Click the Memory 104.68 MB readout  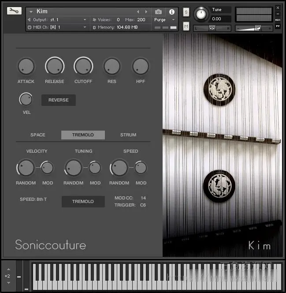[x=127, y=27]
